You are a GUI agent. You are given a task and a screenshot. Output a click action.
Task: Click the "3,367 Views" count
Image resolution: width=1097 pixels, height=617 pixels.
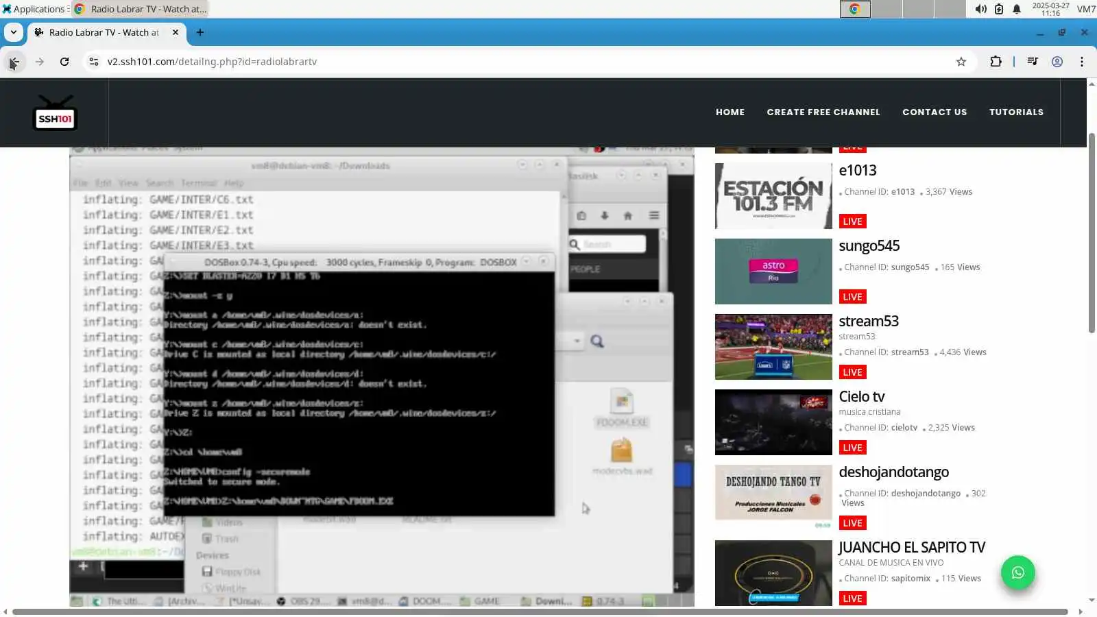click(x=949, y=192)
